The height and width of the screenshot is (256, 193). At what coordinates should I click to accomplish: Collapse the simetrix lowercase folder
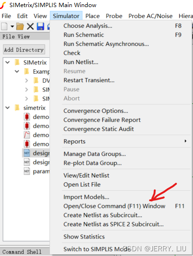(x=8, y=108)
